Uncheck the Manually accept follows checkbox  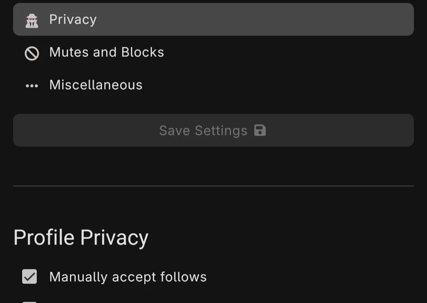30,277
